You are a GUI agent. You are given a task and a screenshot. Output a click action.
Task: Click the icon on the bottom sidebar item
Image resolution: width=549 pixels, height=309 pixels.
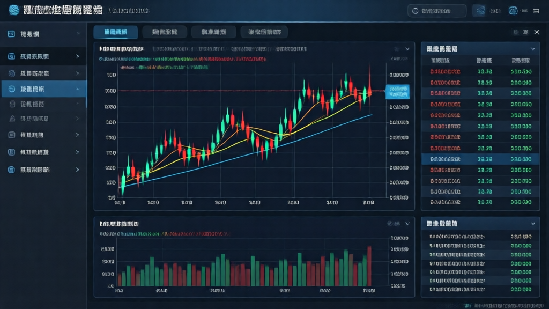pyautogui.click(x=12, y=170)
